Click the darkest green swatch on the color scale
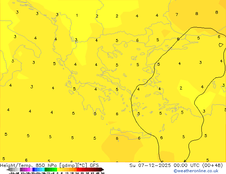 click(46, 169)
